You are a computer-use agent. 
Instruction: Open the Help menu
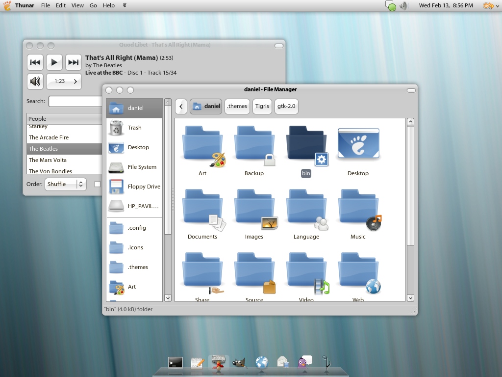[109, 5]
